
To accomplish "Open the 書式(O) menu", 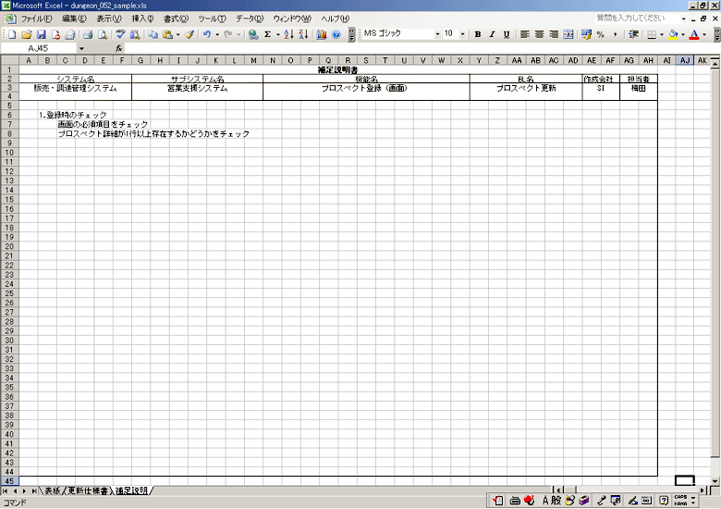I will point(177,19).
